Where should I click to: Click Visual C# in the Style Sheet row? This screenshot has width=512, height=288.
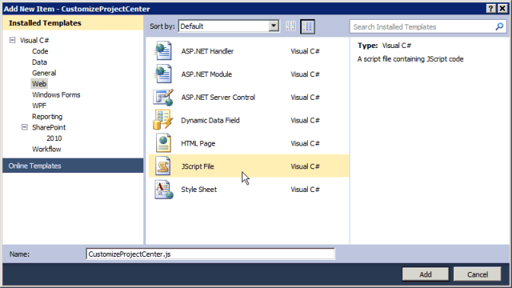305,190
